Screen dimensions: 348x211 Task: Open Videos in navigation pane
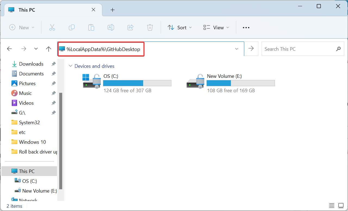point(23,103)
